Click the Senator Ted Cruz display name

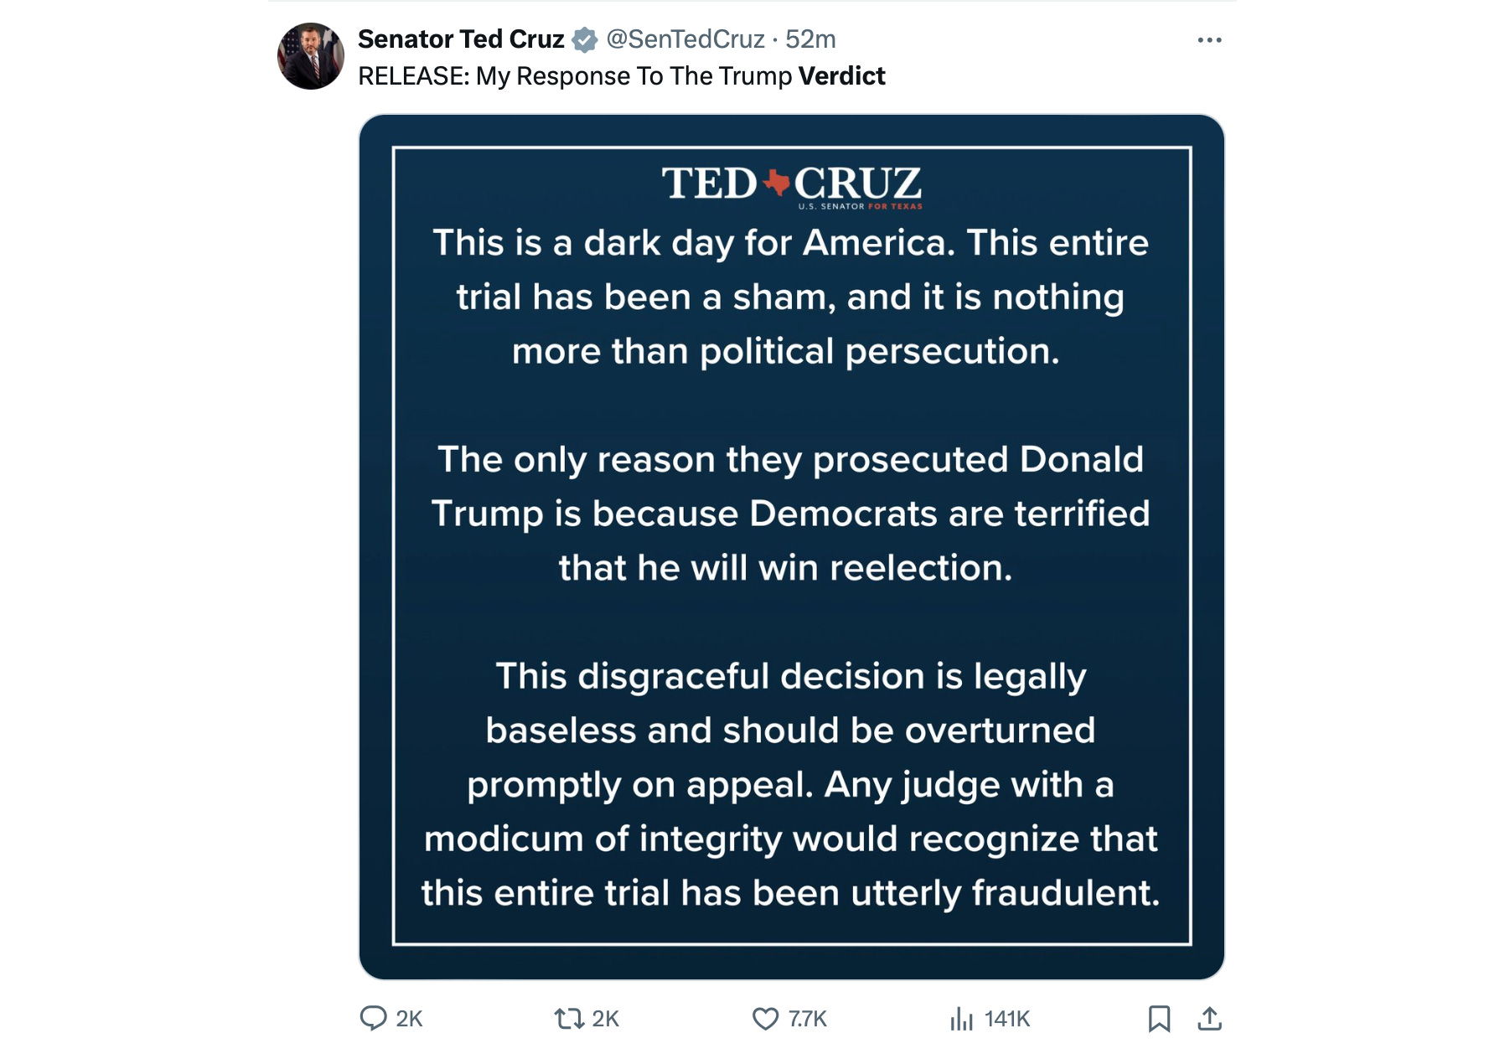461,39
